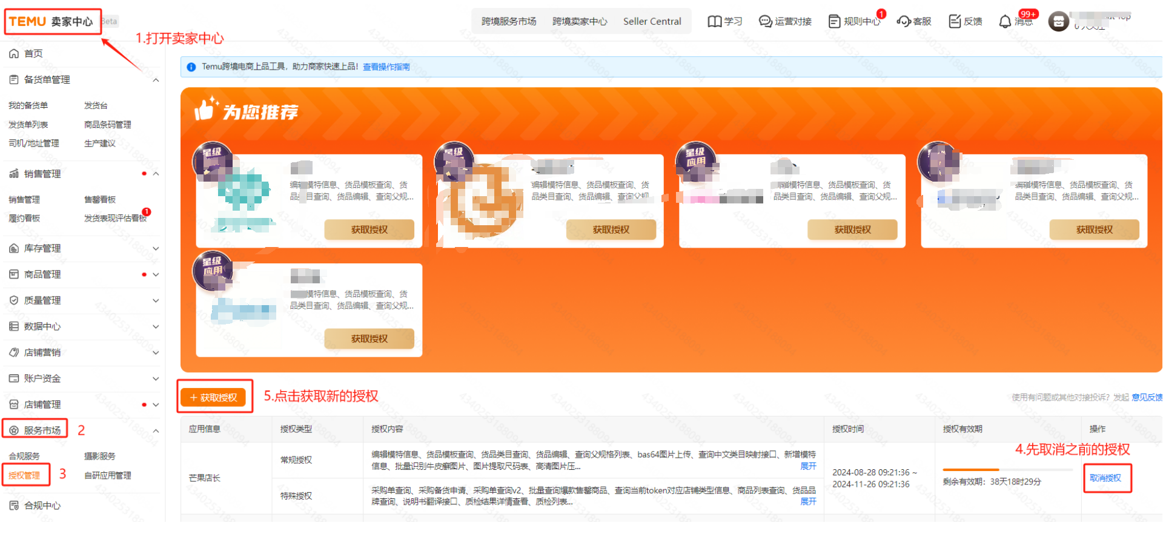Image resolution: width=1163 pixels, height=537 pixels.
Task: Collapse the 销售管理 section chevron
Action: coord(156,174)
